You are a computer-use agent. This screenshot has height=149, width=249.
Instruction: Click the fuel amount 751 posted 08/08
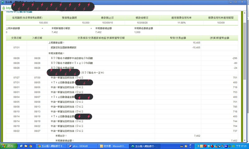tap(235, 102)
